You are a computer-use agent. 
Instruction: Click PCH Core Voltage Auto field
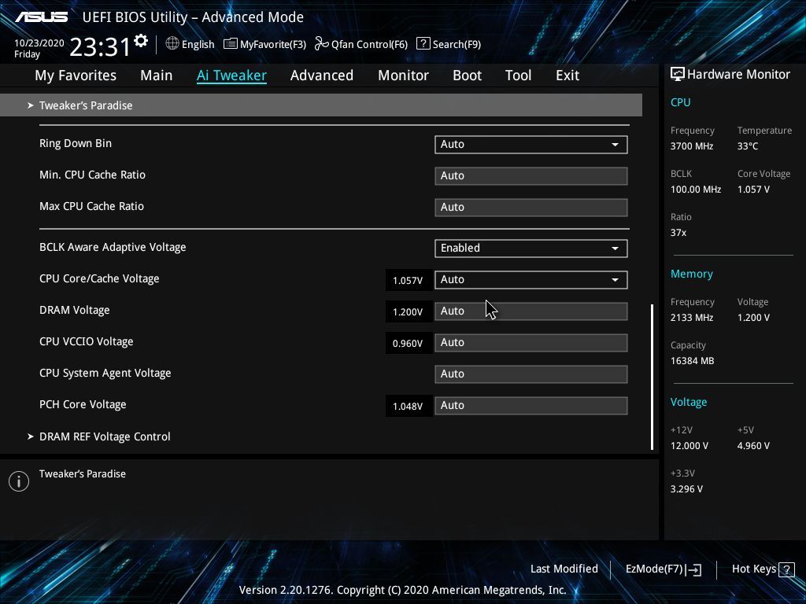coord(531,405)
